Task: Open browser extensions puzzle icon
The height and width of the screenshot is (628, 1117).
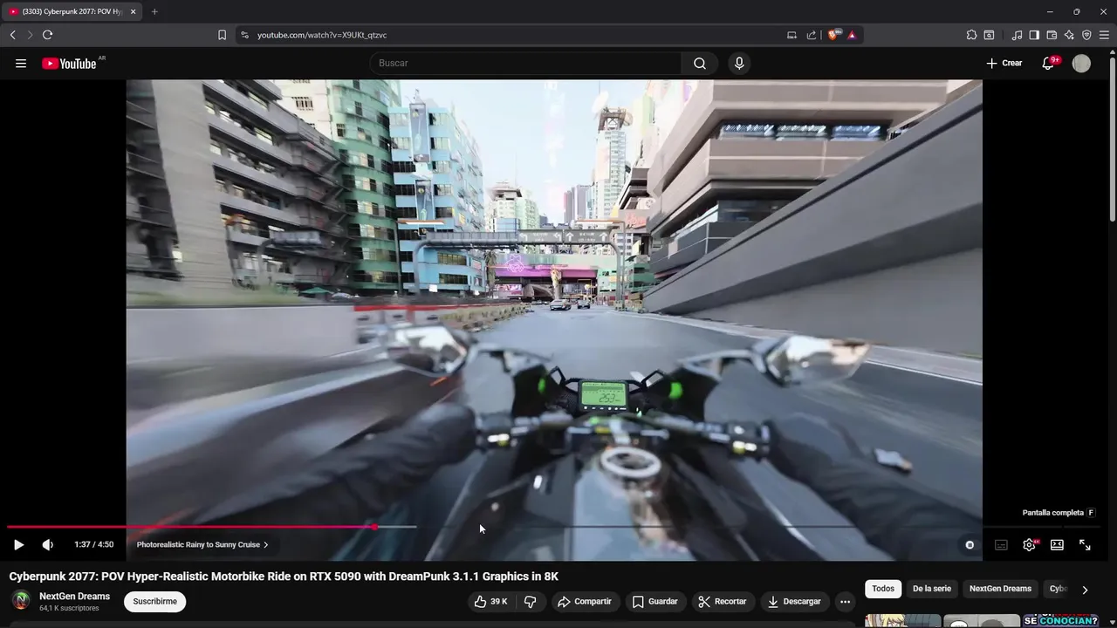Action: click(971, 35)
